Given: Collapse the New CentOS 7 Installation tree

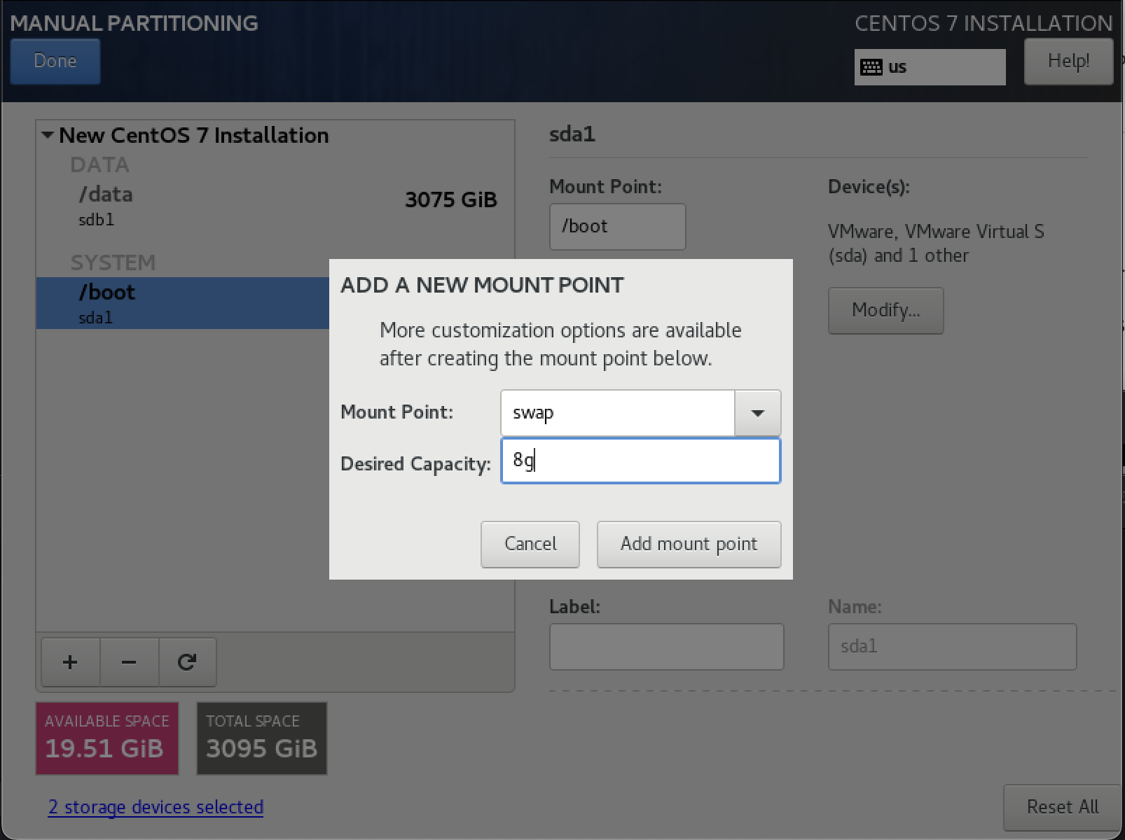Looking at the screenshot, I should point(48,135).
